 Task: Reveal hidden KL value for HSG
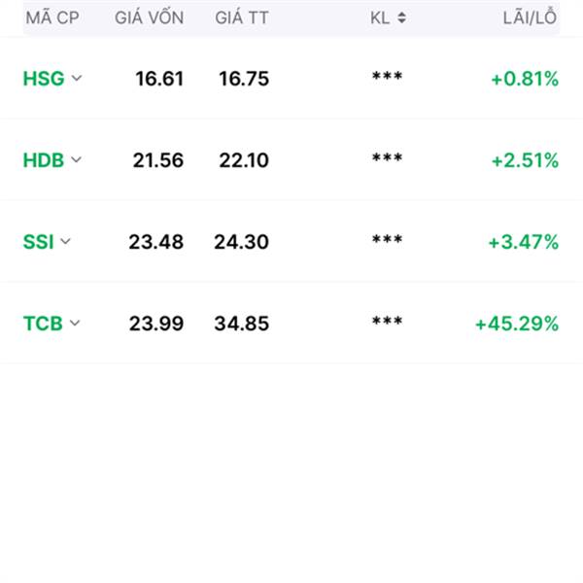pyautogui.click(x=387, y=77)
